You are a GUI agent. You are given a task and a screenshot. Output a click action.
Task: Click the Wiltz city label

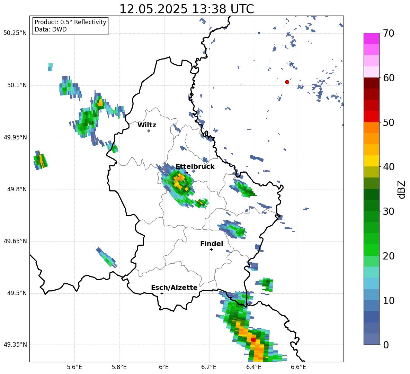coord(147,125)
